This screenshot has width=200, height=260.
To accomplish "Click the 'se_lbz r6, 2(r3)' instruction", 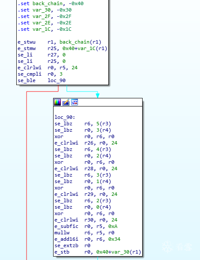I will (83, 201).
